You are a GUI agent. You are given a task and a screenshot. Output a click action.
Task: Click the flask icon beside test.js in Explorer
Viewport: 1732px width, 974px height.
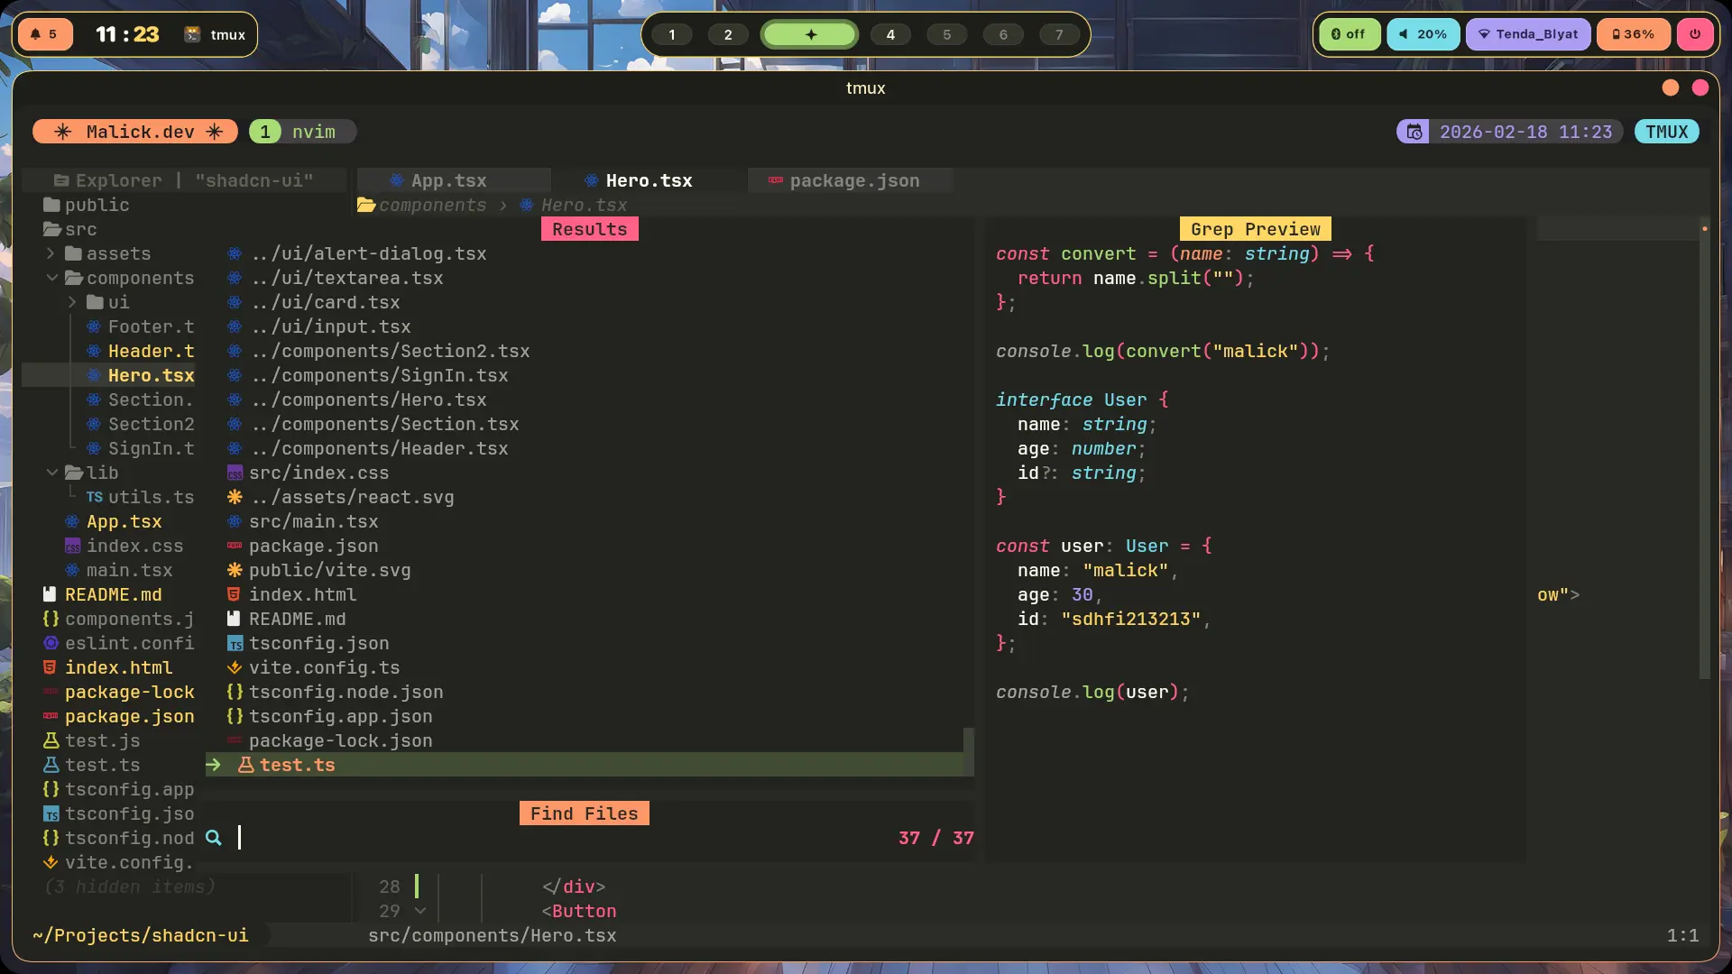51,741
